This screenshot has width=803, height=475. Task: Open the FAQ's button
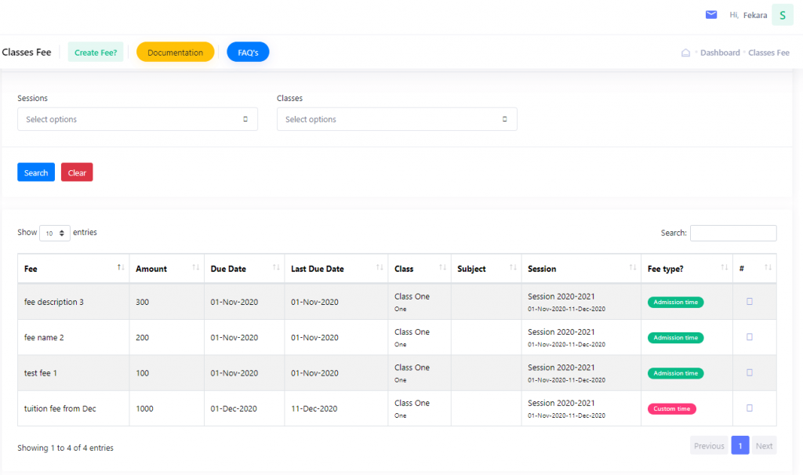pyautogui.click(x=248, y=53)
